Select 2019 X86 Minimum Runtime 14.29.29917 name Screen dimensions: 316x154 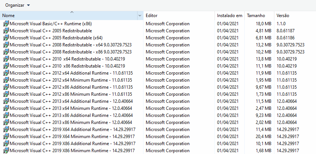pos(72,151)
